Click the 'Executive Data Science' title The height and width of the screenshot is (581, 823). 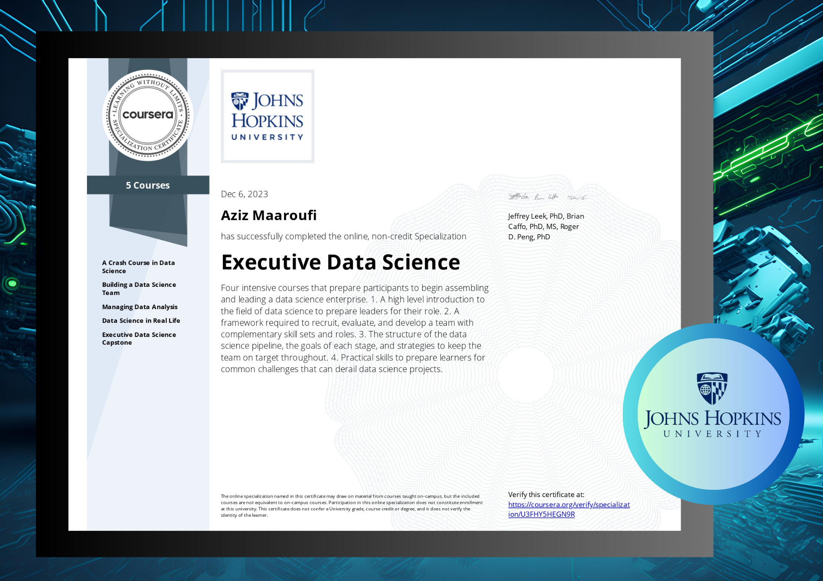point(340,262)
